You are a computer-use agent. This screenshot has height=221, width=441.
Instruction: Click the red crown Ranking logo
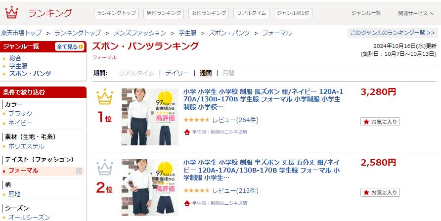click(11, 13)
